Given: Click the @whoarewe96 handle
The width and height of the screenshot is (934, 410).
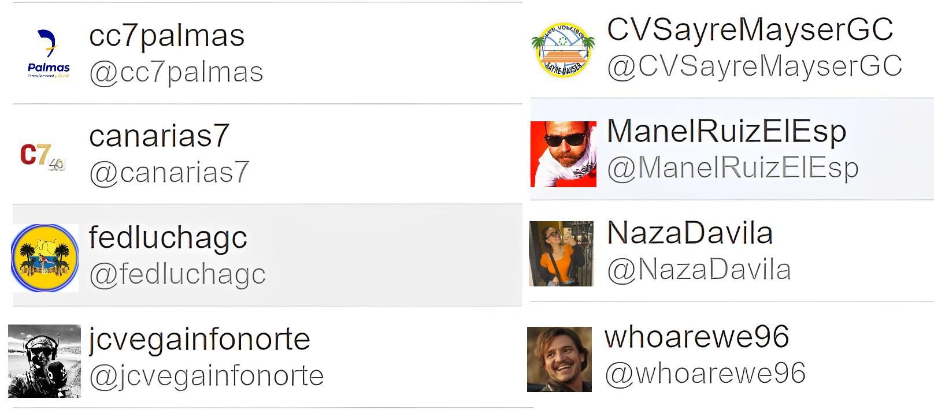Looking at the screenshot, I should pyautogui.click(x=705, y=373).
